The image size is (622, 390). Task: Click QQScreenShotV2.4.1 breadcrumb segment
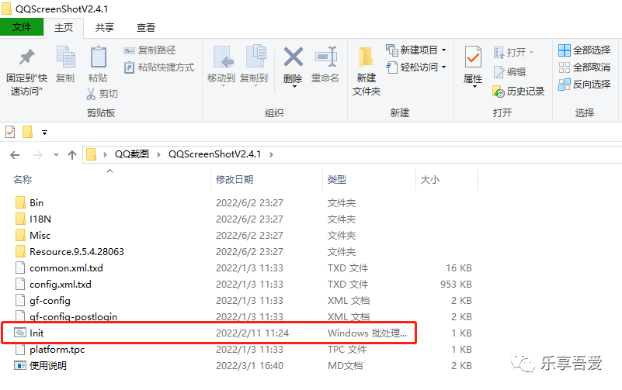[x=214, y=154]
